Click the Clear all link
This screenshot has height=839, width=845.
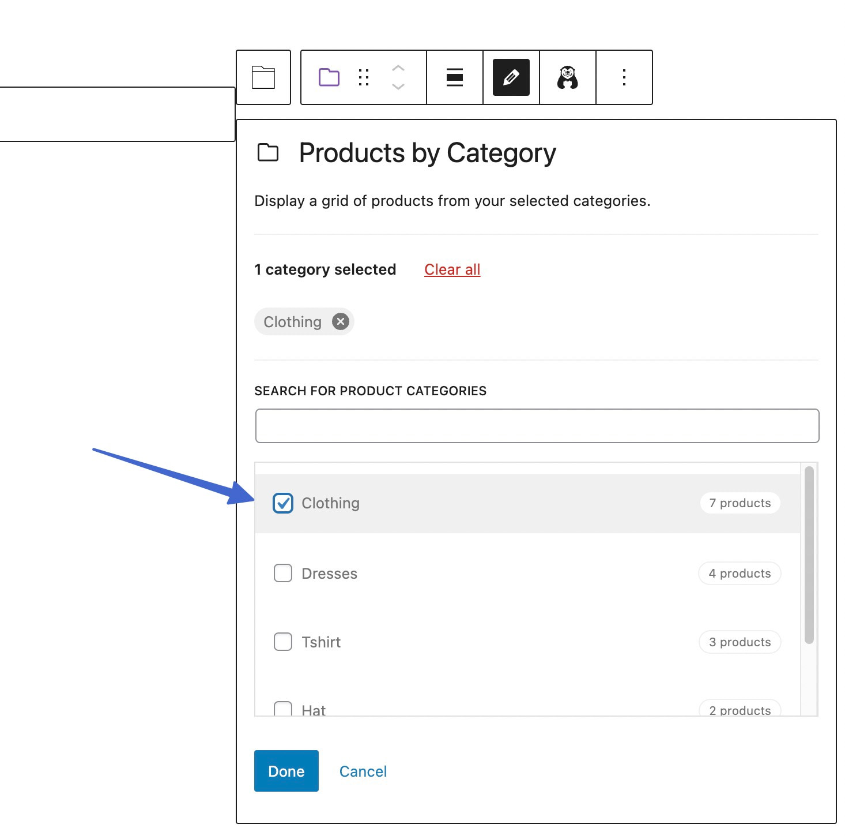[452, 269]
